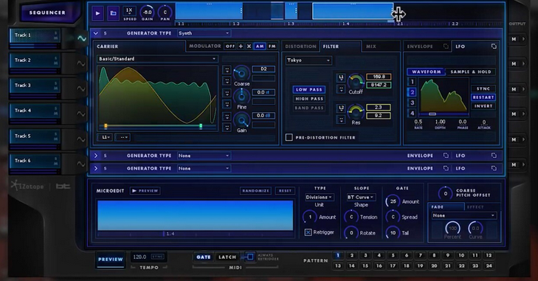This screenshot has height=281, width=538.
Task: Switch to the Mix tab
Action: (x=371, y=46)
